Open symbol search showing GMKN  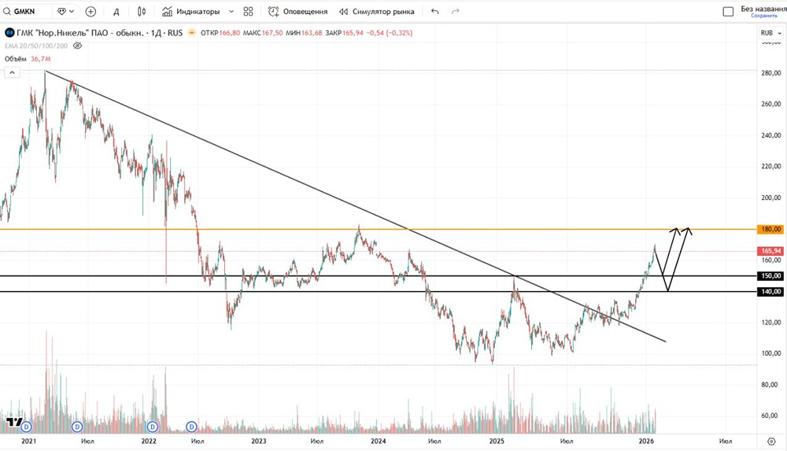(x=25, y=11)
